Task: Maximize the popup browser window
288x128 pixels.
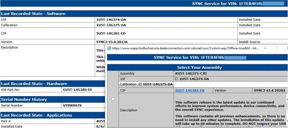Action: click(277, 48)
